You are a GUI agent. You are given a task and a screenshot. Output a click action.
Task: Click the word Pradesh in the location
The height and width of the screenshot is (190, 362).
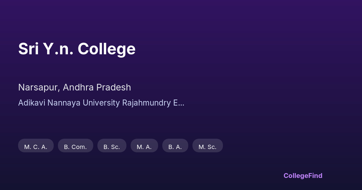coord(114,87)
